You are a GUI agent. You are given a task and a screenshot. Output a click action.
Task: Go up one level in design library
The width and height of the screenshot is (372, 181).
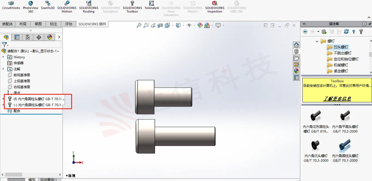pyautogui.click(x=354, y=32)
